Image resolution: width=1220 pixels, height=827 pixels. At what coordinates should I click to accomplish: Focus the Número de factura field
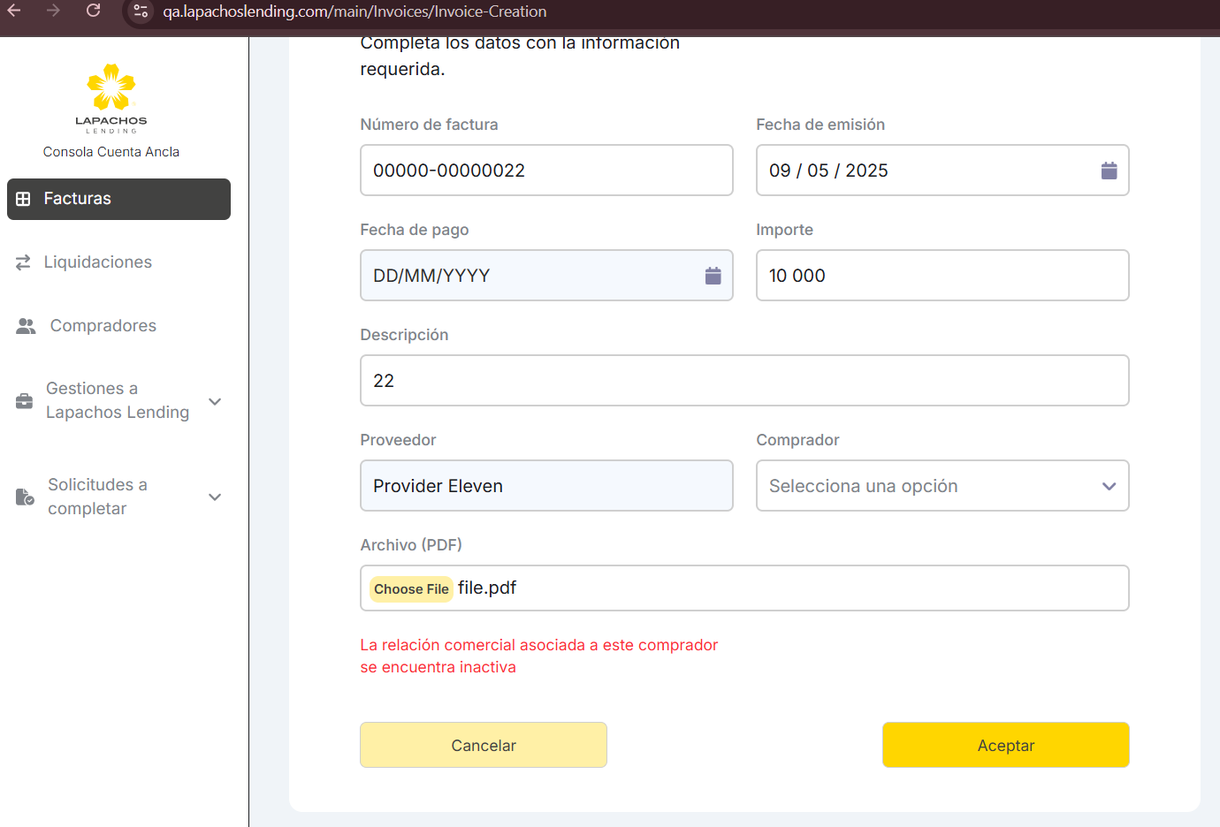pos(545,171)
